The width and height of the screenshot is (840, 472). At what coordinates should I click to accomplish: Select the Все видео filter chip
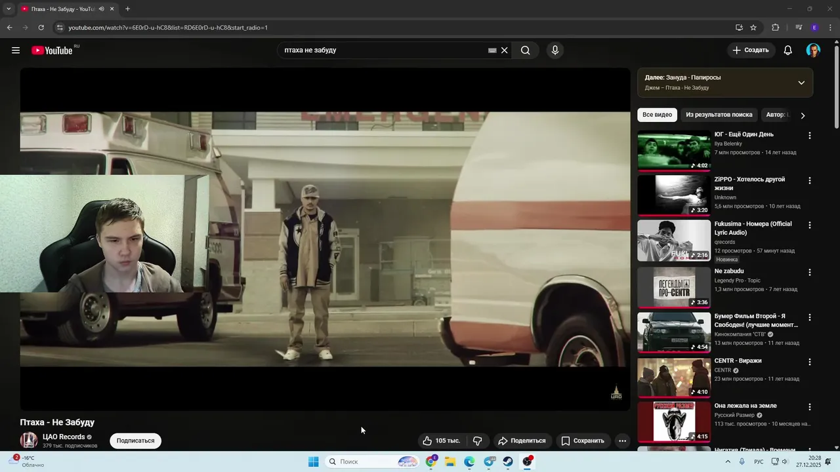tap(657, 115)
